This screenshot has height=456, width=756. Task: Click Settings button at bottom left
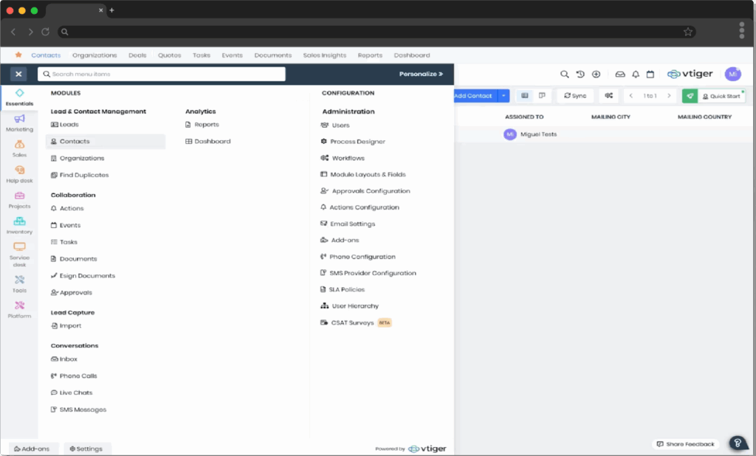click(86, 449)
